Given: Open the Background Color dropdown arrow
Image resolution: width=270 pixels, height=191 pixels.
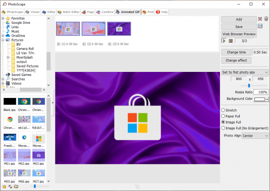Looking at the screenshot, I should coord(267,99).
